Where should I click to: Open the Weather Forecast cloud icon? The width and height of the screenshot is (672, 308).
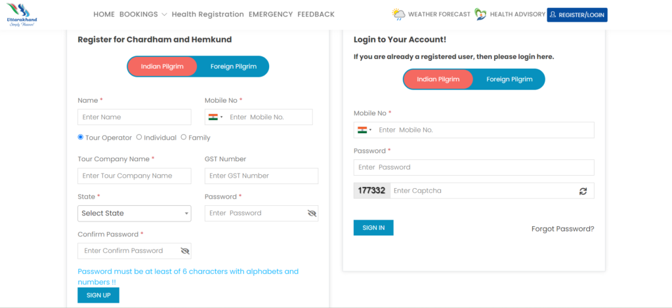pos(398,14)
